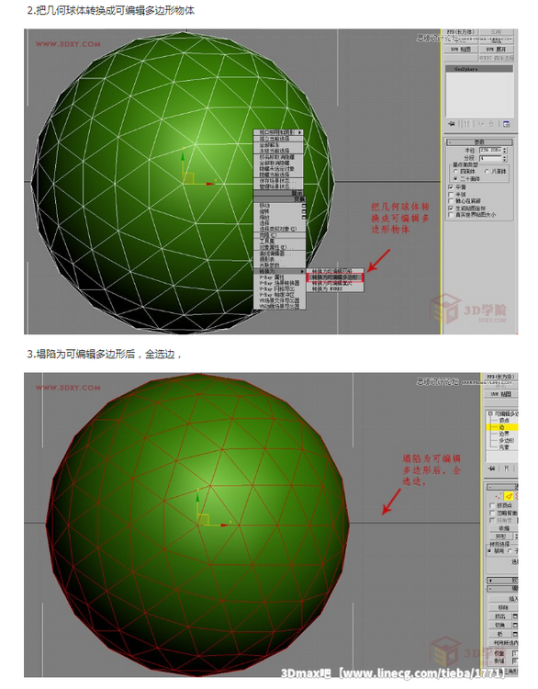Click the make unique icon in the GeoSphere stack toolbar
The width and height of the screenshot is (538, 689).
pyautogui.click(x=481, y=124)
